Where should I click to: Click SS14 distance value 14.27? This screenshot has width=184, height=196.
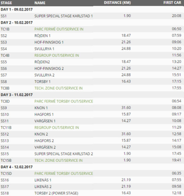tap(126, 147)
